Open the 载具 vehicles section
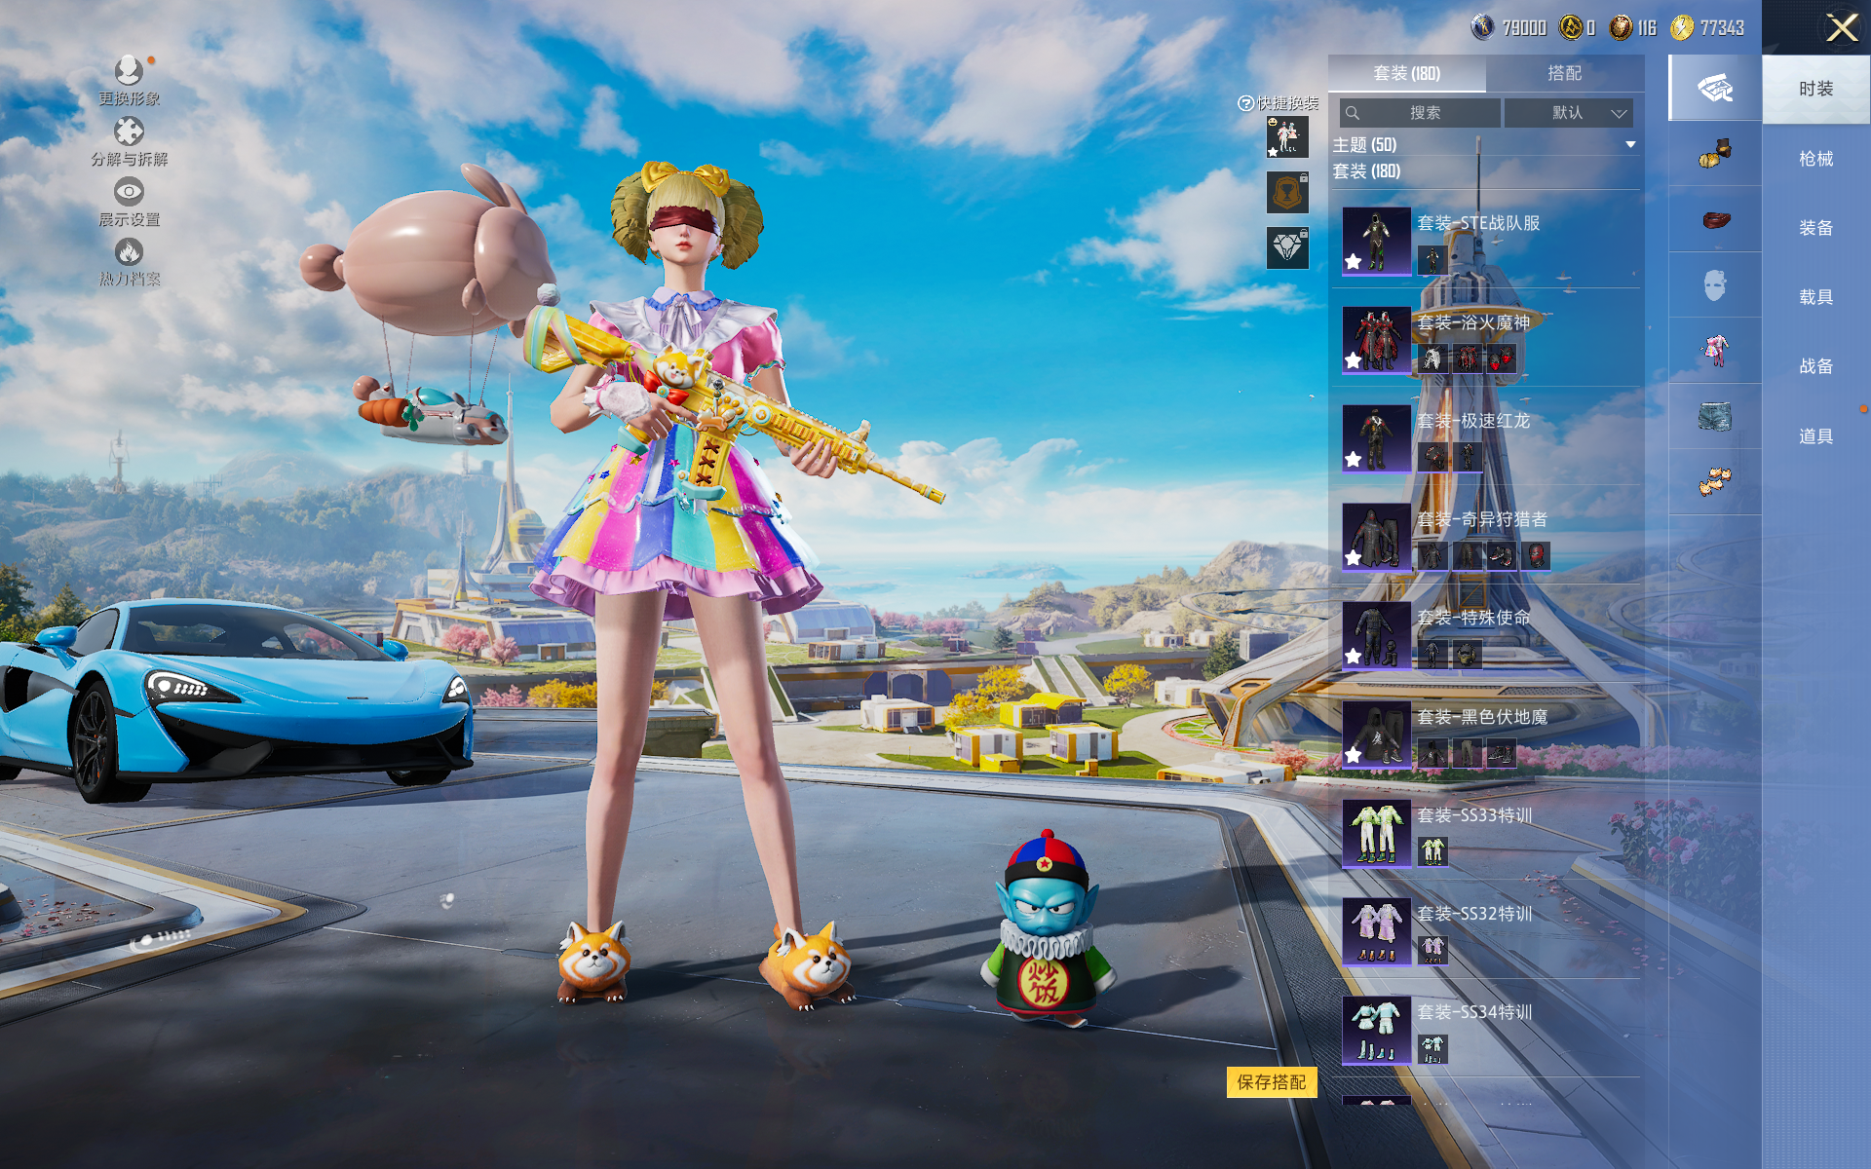This screenshot has width=1871, height=1169. pos(1814,297)
